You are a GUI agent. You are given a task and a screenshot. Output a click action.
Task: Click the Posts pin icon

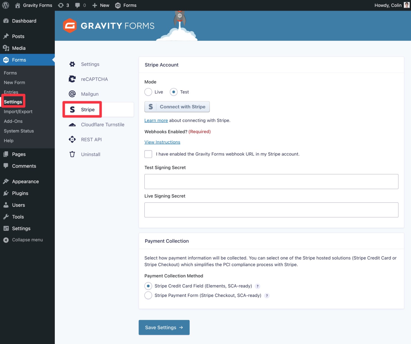coord(6,36)
